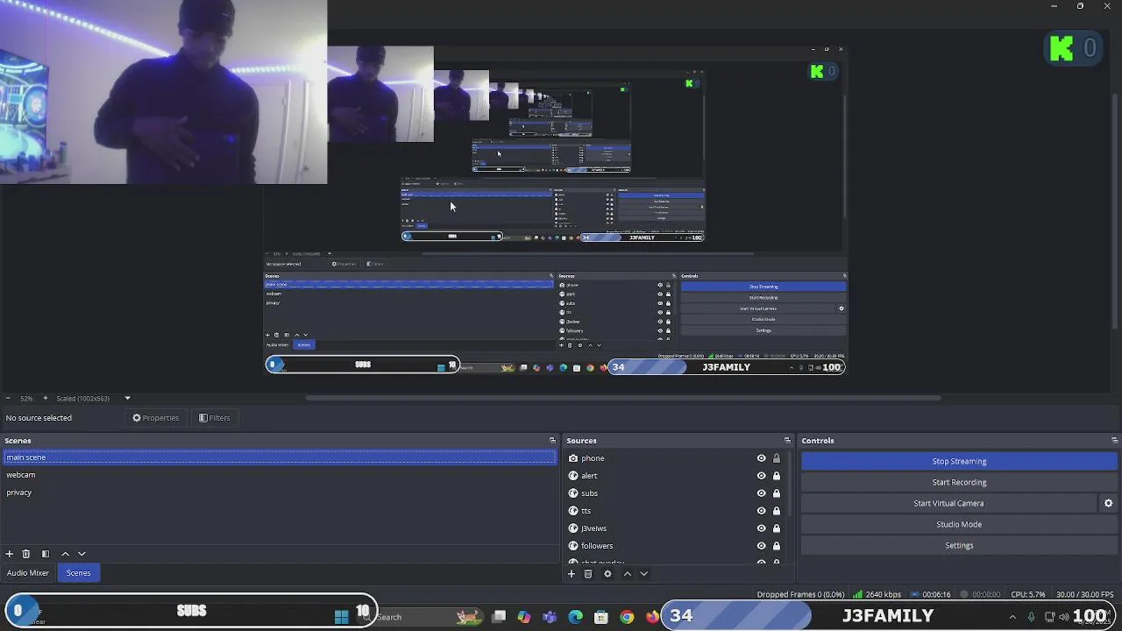Click Stop Streaming button
This screenshot has height=631, width=1122.
click(959, 461)
